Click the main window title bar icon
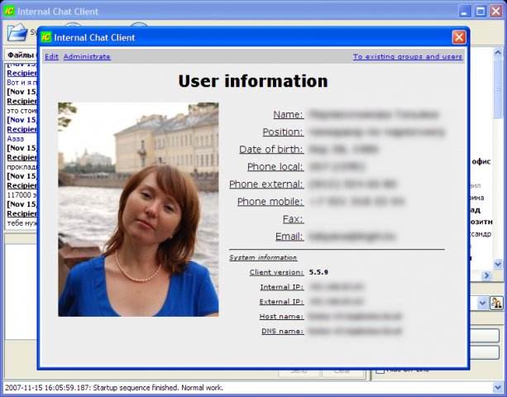Screen dimensions: 507x397 pyautogui.click(x=10, y=12)
